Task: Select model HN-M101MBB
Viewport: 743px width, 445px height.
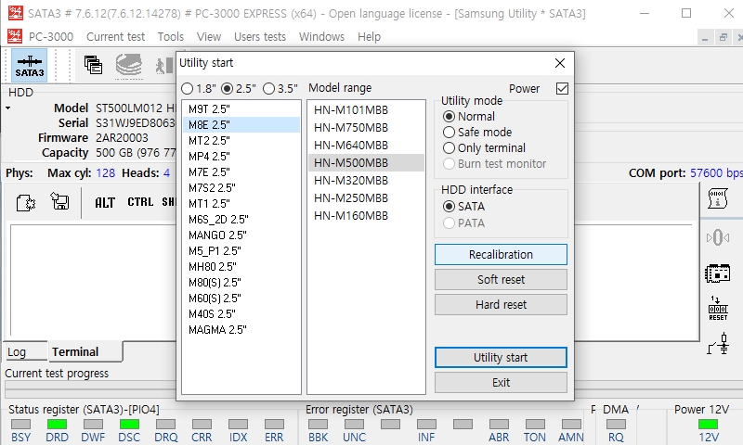Action: click(366, 110)
